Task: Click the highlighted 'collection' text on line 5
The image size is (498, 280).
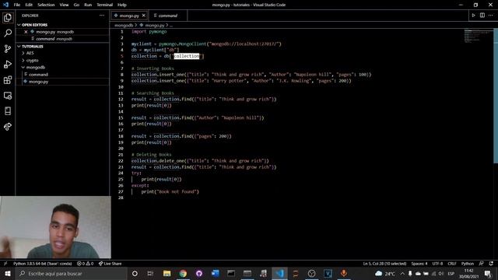Action: (187, 56)
